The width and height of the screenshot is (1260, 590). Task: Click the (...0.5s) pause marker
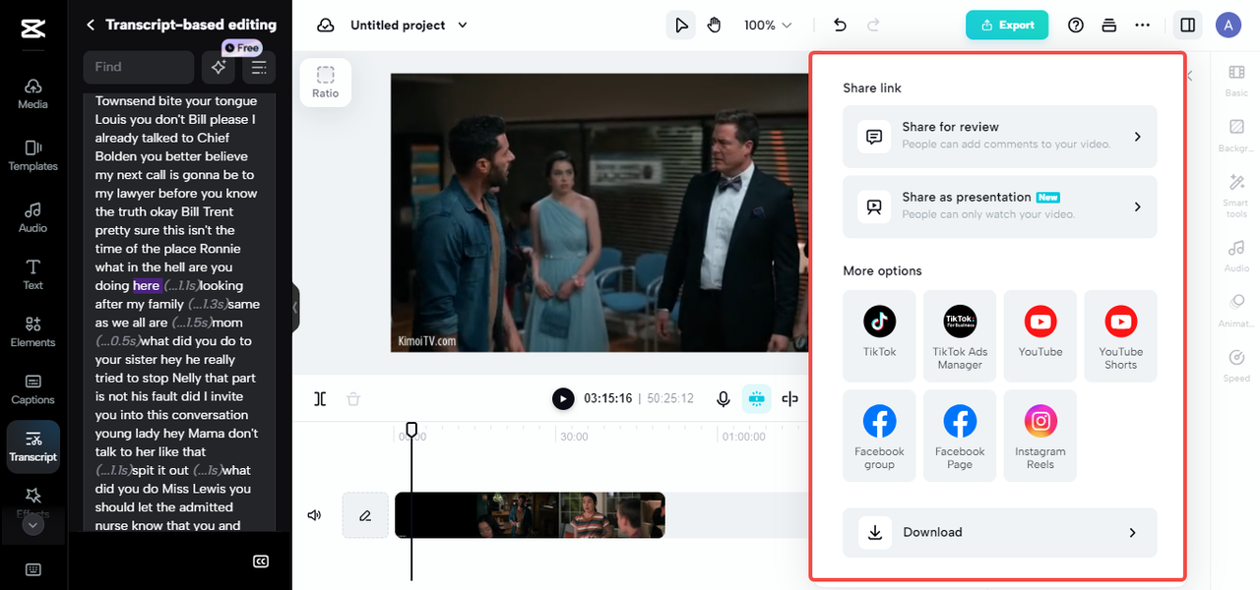click(118, 341)
